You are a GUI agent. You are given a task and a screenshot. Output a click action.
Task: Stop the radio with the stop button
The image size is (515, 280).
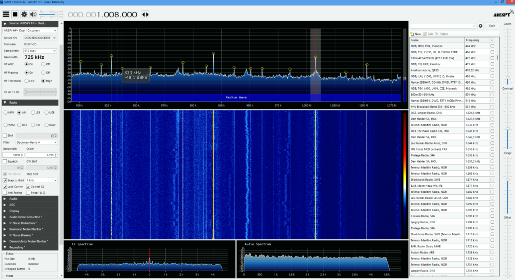(x=15, y=14)
